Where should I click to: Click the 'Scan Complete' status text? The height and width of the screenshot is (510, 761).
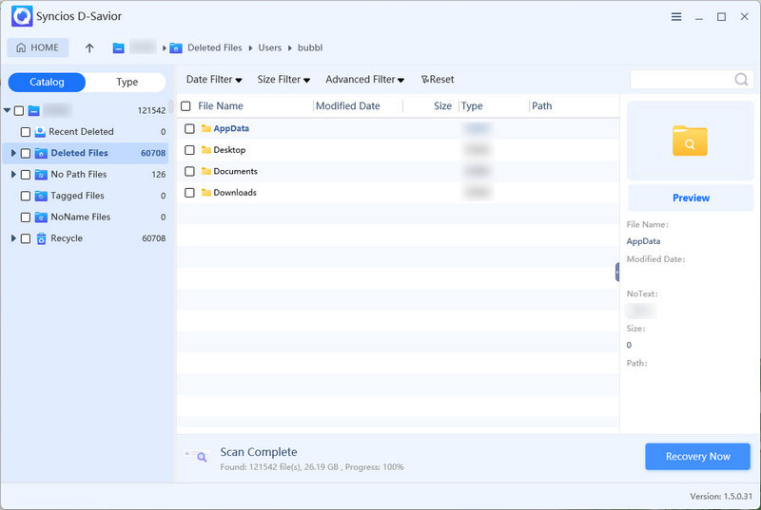coord(259,452)
